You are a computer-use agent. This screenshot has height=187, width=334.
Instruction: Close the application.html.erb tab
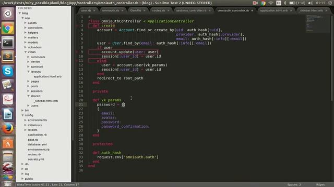291,10
